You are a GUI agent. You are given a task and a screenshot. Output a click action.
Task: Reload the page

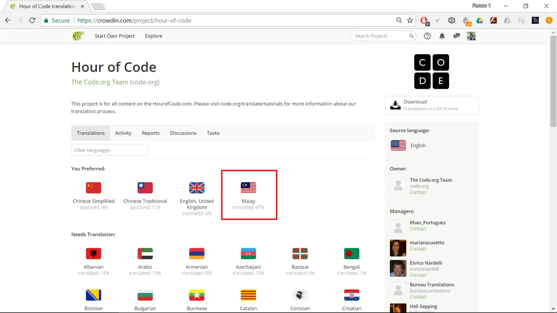tap(32, 20)
